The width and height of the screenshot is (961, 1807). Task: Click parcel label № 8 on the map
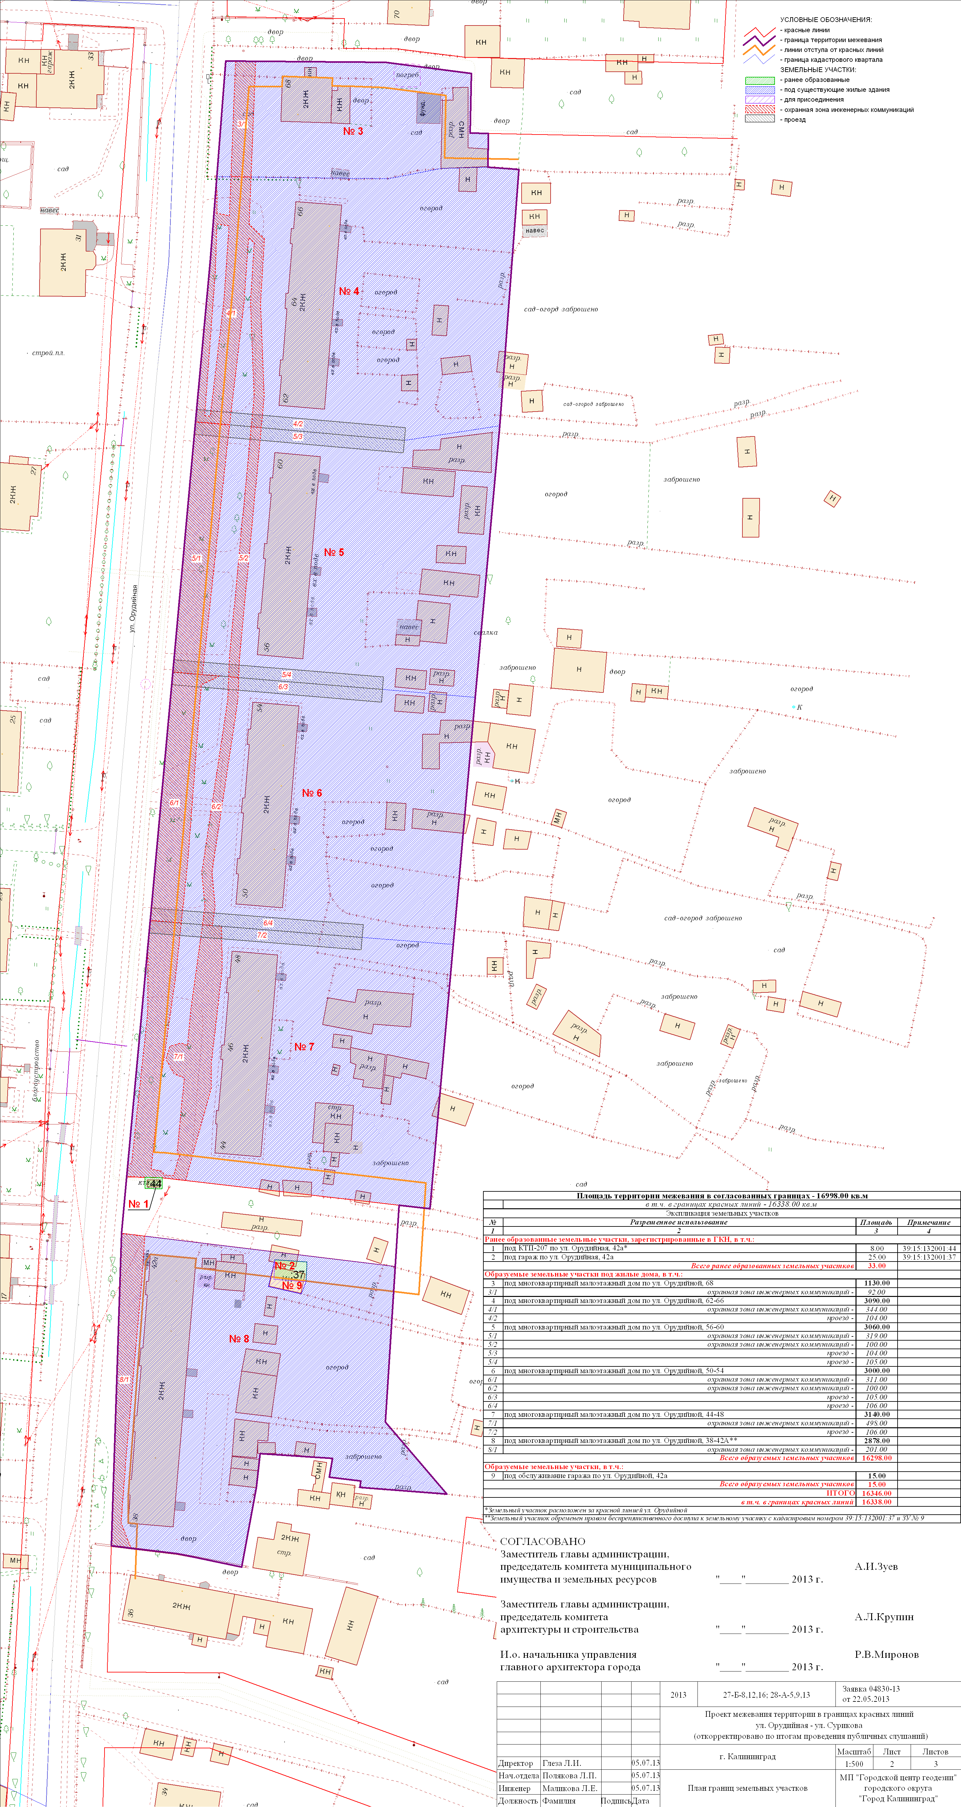pos(239,1338)
